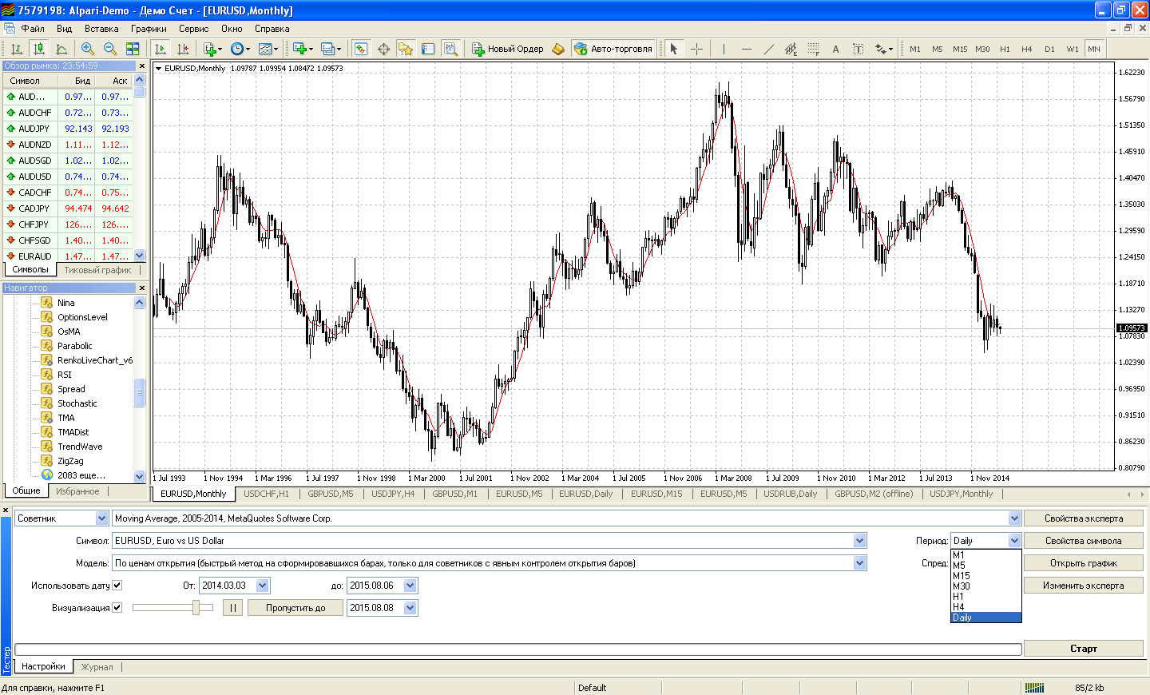Toggle the Strategy Tester window icon
This screenshot has width=1150, height=695.
coord(451,49)
